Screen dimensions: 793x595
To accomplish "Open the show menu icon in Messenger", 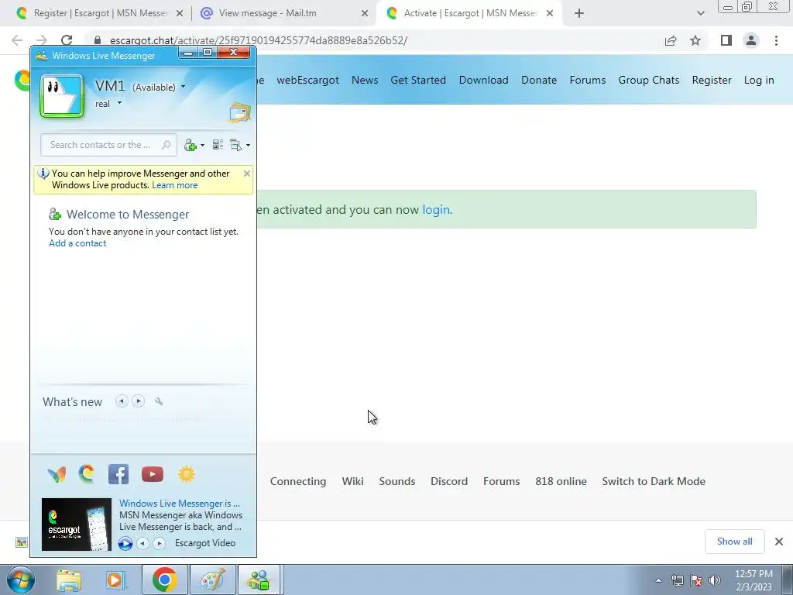I will pos(235,145).
